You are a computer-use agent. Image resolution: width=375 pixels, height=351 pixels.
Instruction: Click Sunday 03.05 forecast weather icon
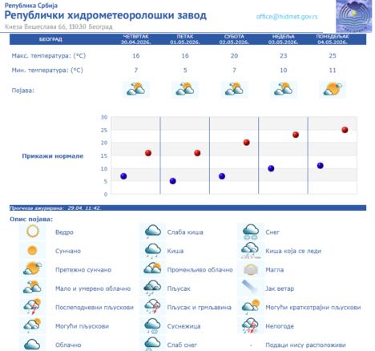pos(284,89)
